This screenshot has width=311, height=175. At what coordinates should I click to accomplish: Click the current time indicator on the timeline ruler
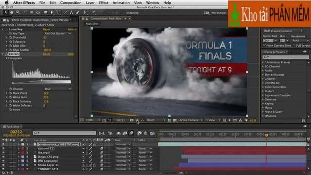click(x=267, y=135)
